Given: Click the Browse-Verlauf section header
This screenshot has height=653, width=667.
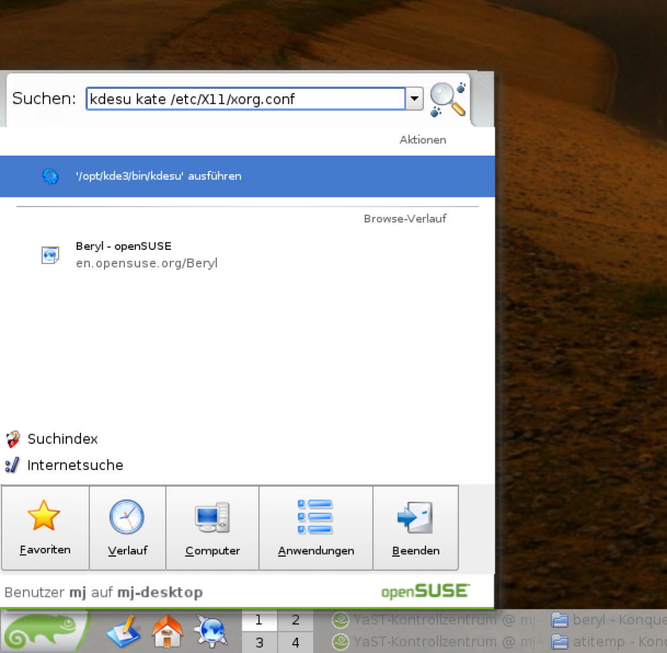Looking at the screenshot, I should pos(405,219).
